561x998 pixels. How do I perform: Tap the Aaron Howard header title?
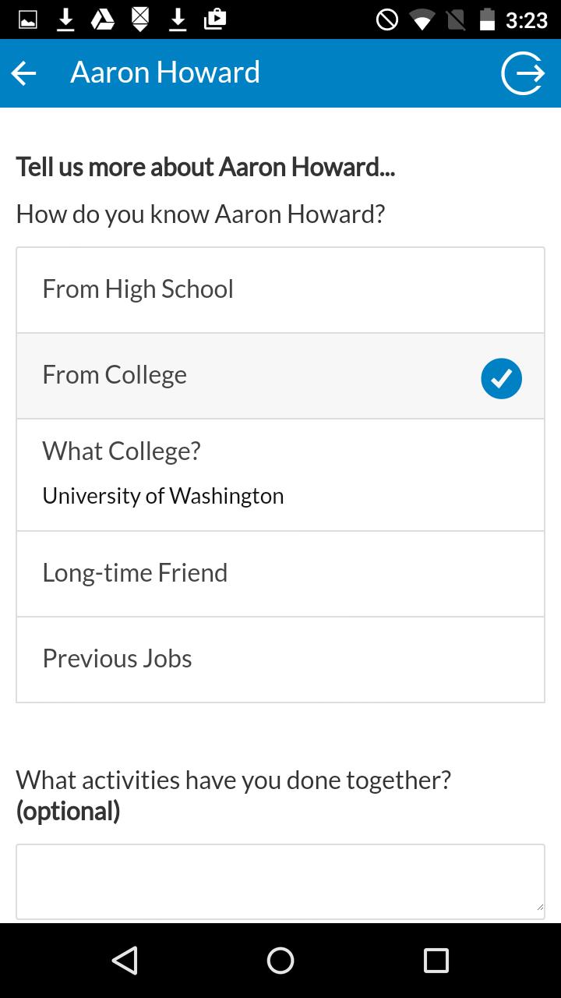click(x=165, y=73)
